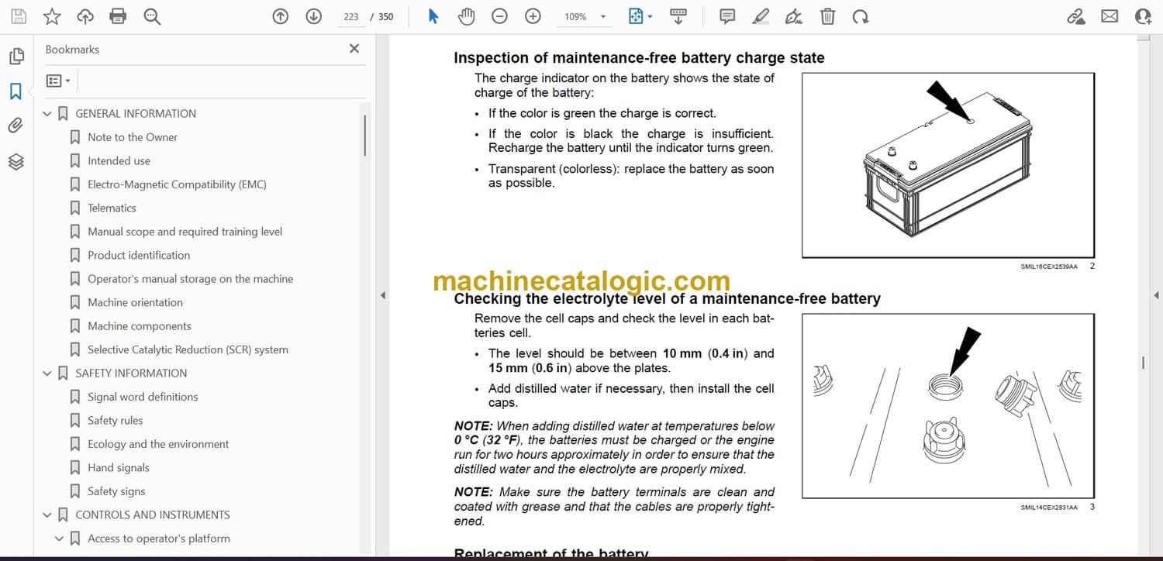Jump to the Note to the Owner bookmark
This screenshot has height=561, width=1163.
pyautogui.click(x=133, y=137)
